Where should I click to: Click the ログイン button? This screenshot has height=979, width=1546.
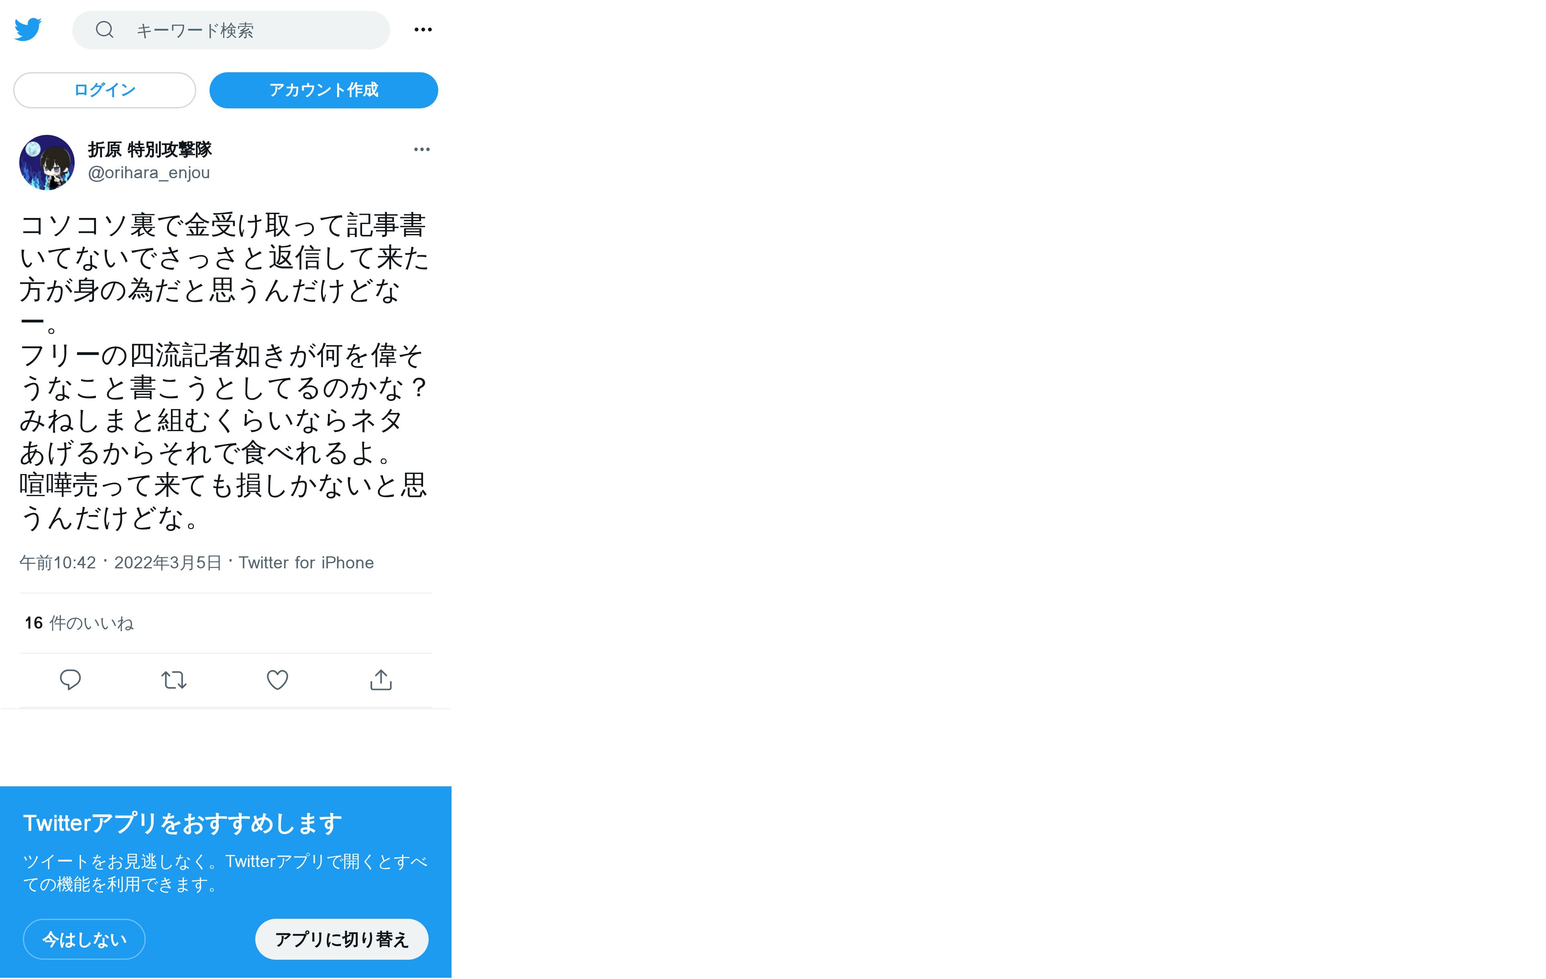point(105,91)
